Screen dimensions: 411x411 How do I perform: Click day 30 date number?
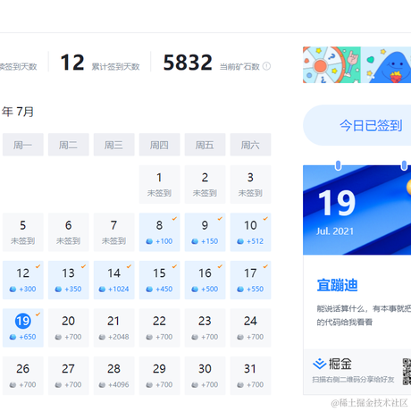click(x=205, y=369)
